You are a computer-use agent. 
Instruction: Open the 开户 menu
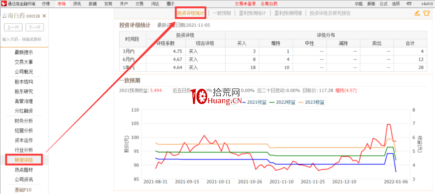point(124,4)
